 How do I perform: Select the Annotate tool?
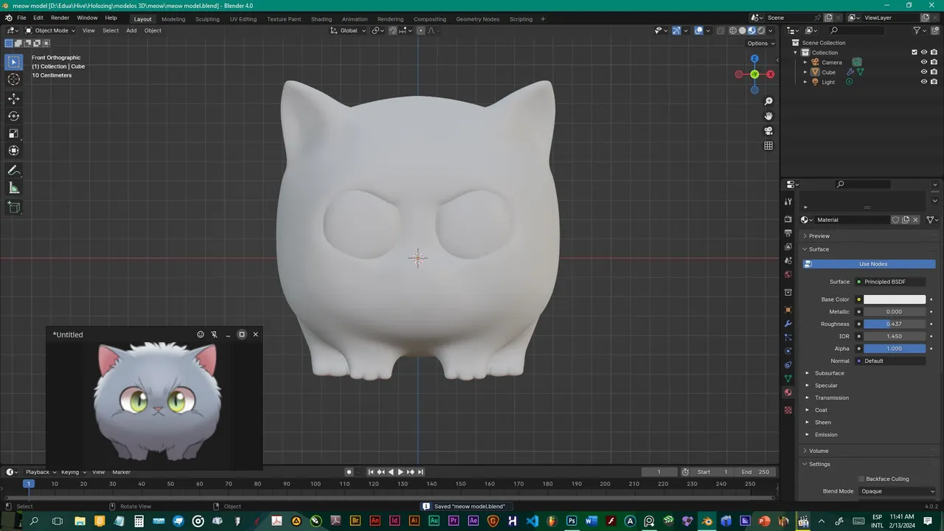pos(14,170)
